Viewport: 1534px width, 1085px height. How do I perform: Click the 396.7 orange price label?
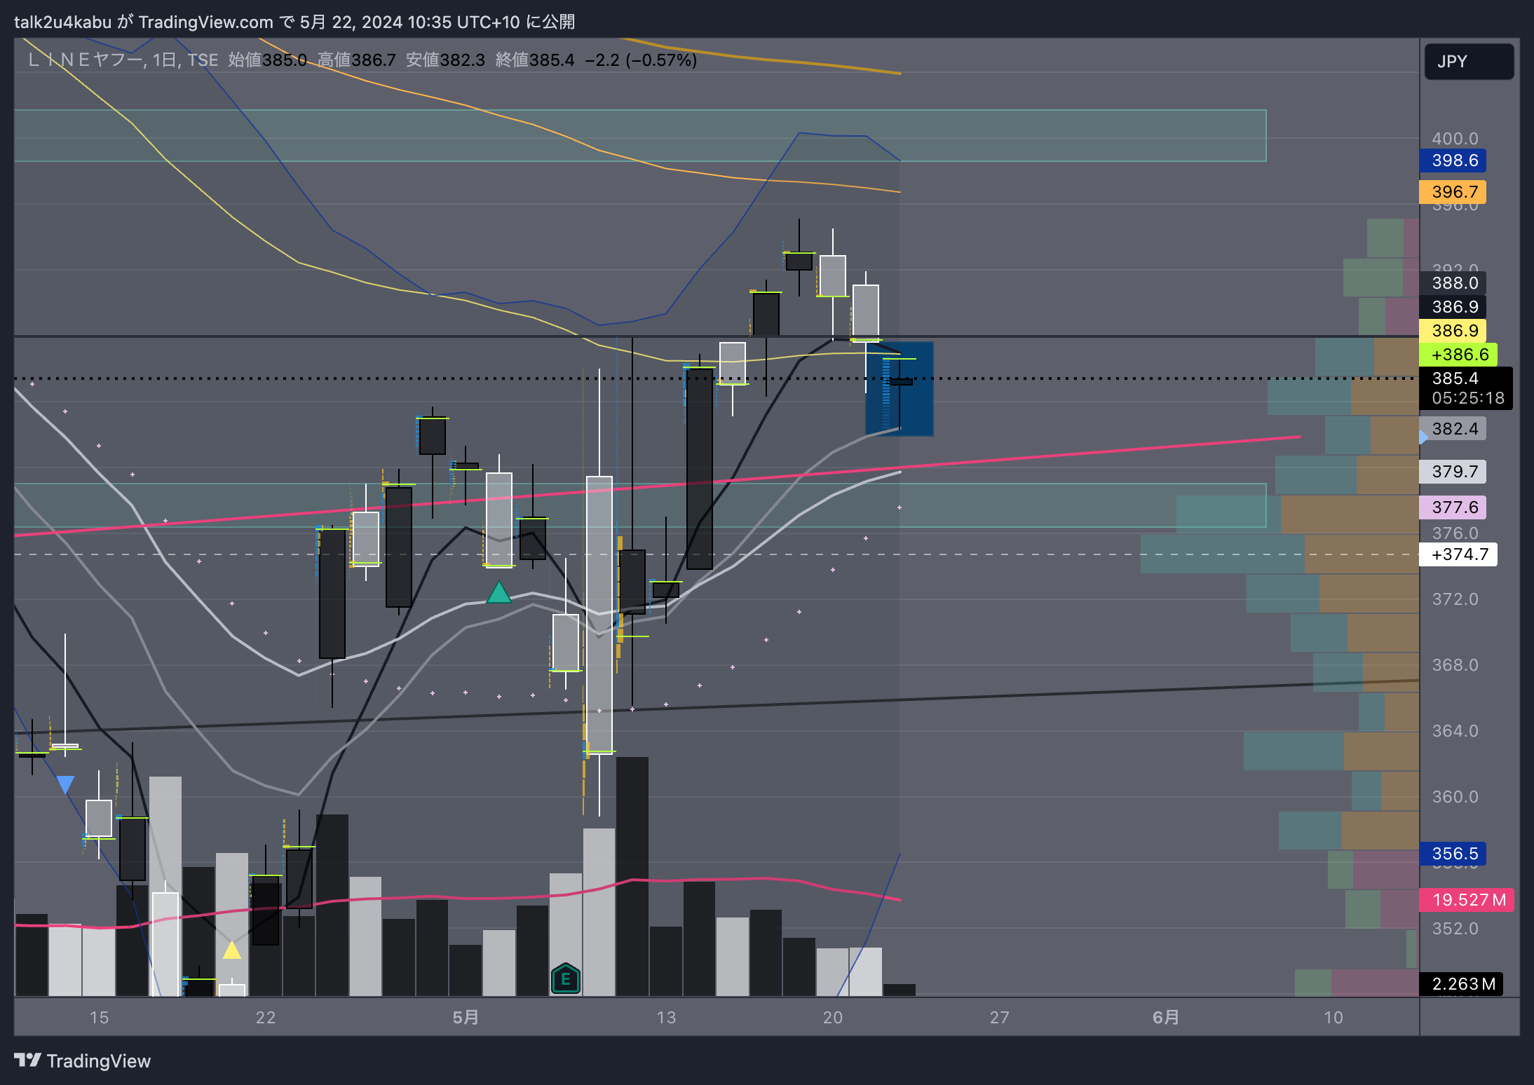click(1453, 192)
